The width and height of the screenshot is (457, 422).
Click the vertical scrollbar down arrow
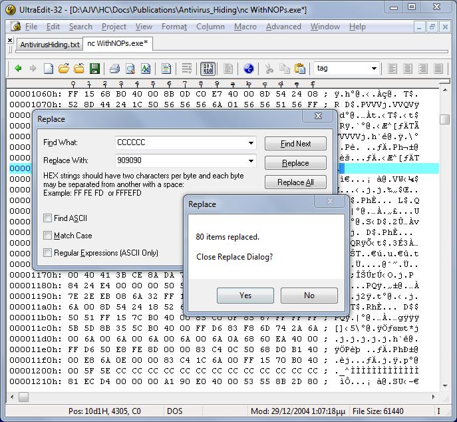pos(445,386)
